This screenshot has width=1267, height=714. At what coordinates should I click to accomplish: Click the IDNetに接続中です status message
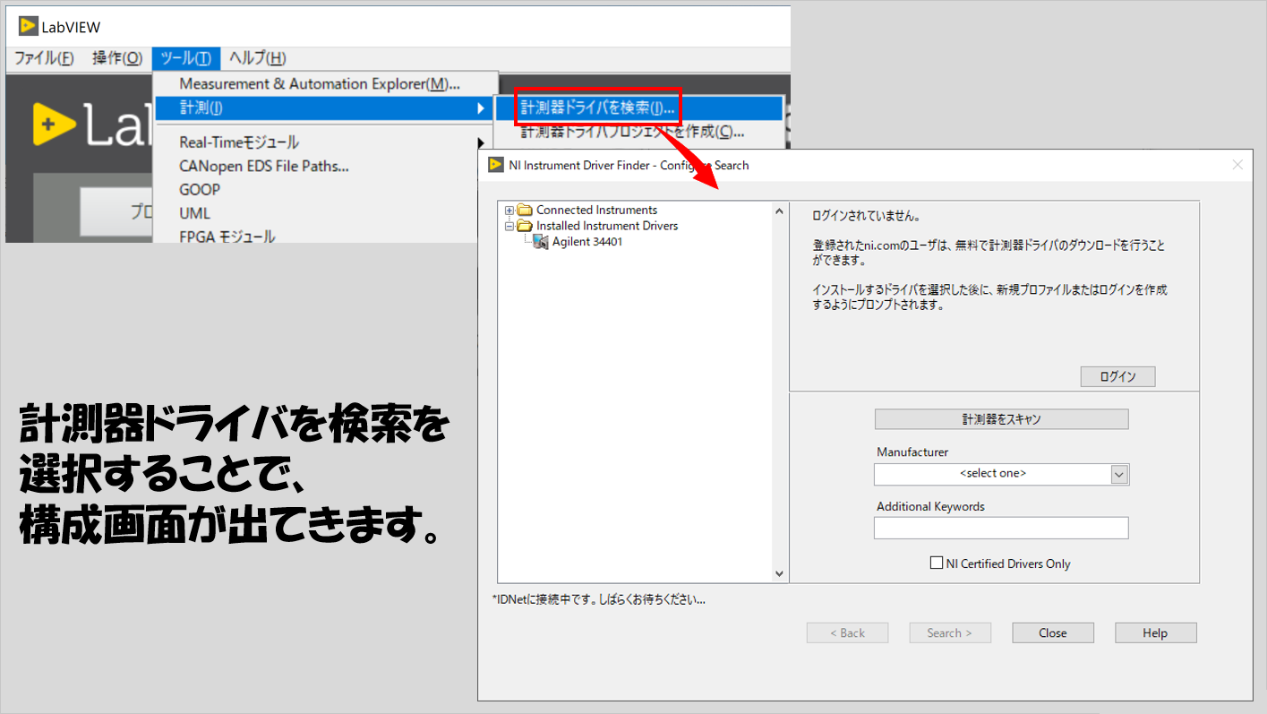(599, 599)
